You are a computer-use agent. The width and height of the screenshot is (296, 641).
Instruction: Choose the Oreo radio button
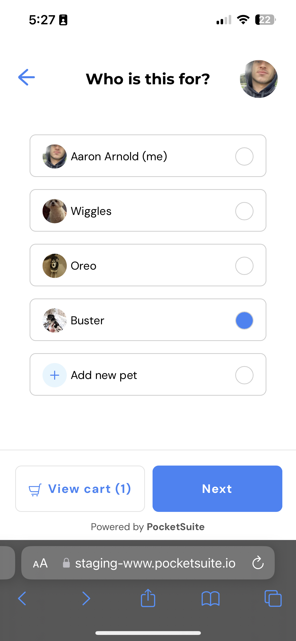pos(244,266)
